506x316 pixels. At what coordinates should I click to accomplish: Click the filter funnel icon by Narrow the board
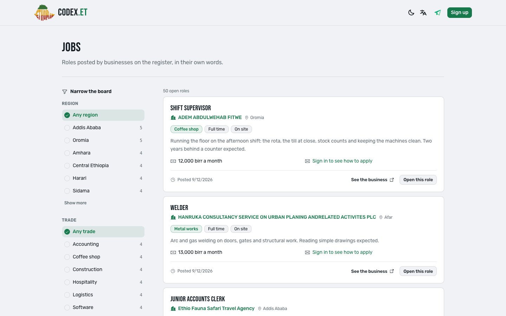click(65, 92)
